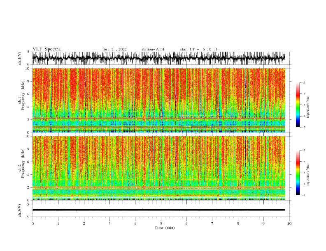Click the "-3" tick on the ch.1 color bar
326x251 pixels.
pos(304,82)
